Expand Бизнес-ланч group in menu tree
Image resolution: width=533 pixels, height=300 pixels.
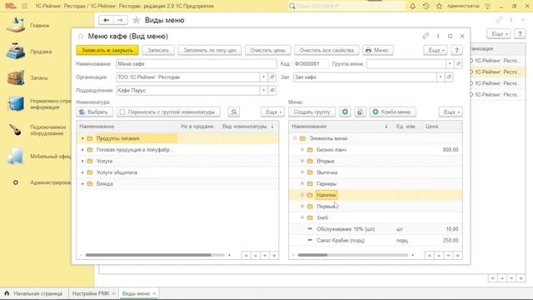coord(302,150)
